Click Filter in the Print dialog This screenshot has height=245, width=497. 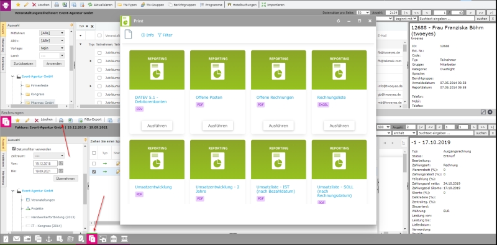[x=165, y=35]
